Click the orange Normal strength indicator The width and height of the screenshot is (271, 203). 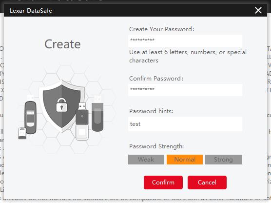[x=185, y=160]
